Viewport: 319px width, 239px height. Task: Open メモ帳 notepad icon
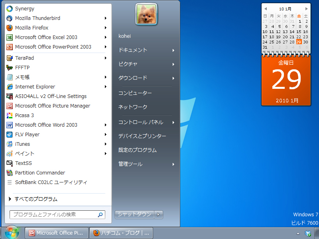tap(10, 77)
